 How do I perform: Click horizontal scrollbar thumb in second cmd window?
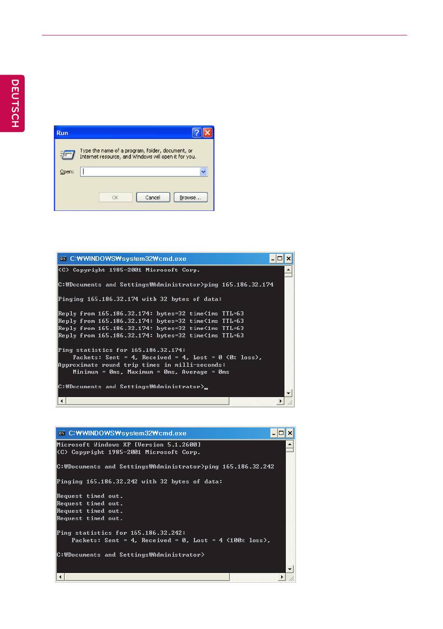[147, 577]
